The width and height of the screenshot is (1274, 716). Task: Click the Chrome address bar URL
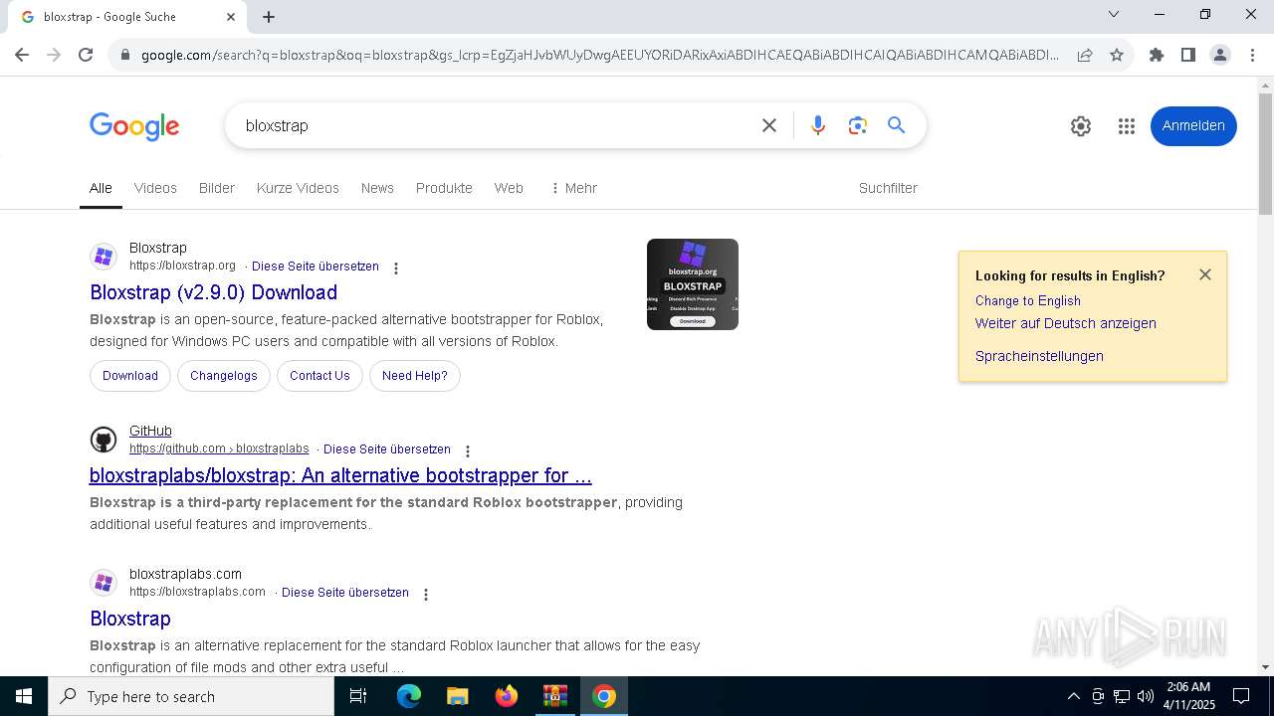pyautogui.click(x=599, y=55)
